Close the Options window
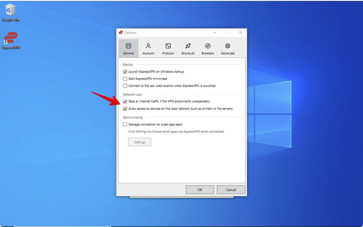The width and height of the screenshot is (363, 227). coord(240,33)
